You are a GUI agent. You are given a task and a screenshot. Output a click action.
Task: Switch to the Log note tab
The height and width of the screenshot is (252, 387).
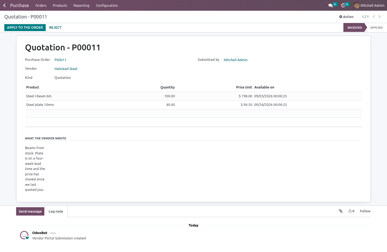pyautogui.click(x=56, y=211)
